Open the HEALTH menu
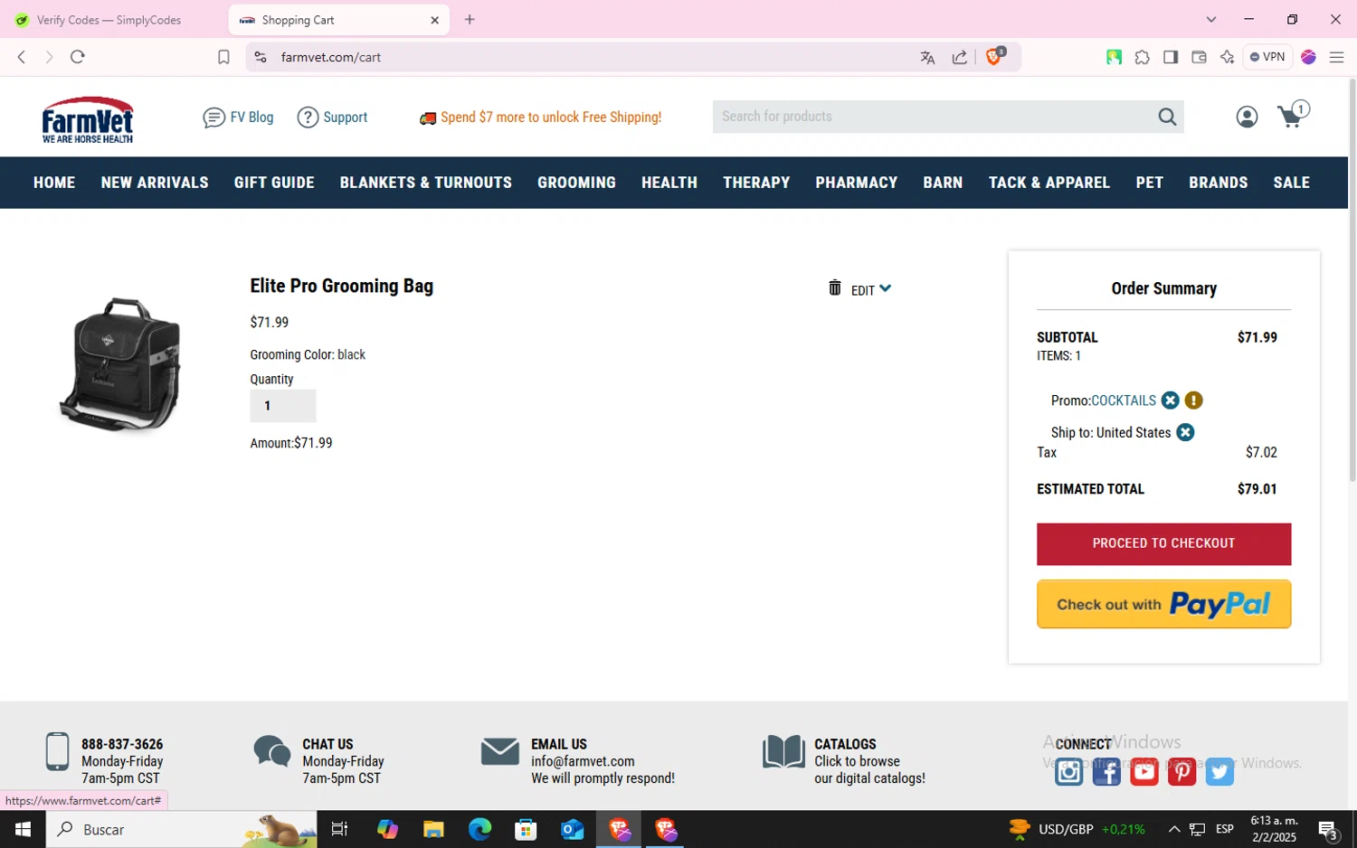 coord(669,183)
